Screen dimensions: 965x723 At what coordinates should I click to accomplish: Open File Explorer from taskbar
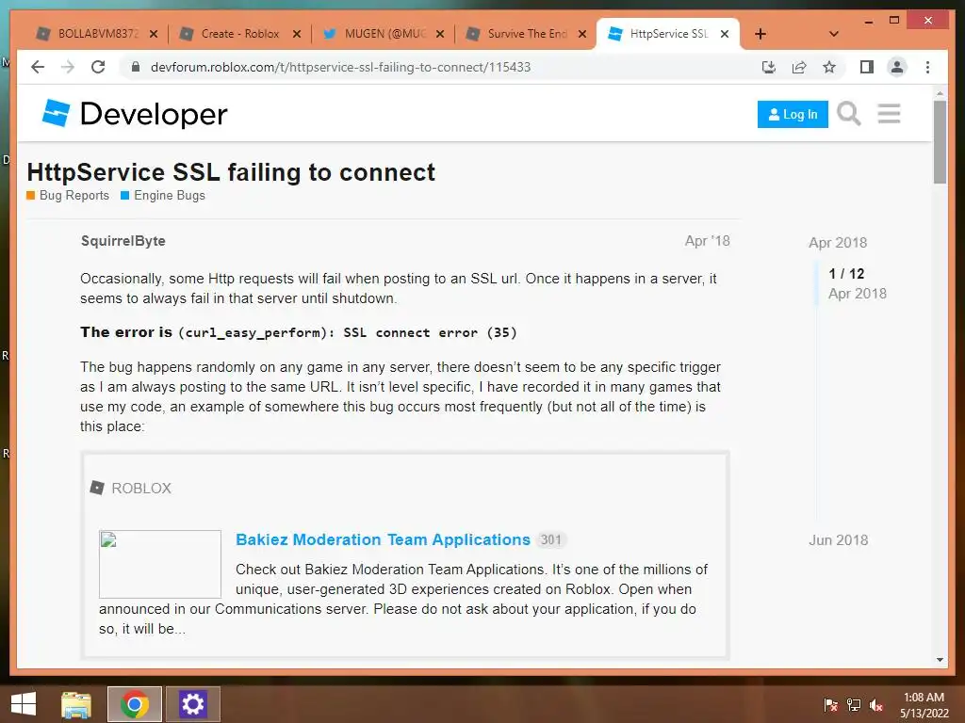tap(76, 704)
